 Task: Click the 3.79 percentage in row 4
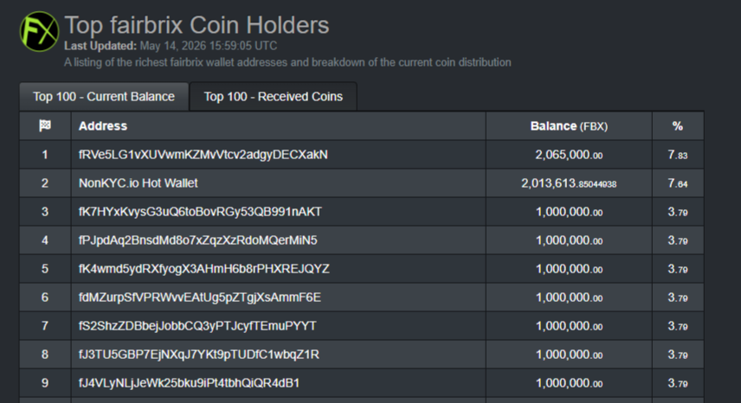(x=678, y=240)
